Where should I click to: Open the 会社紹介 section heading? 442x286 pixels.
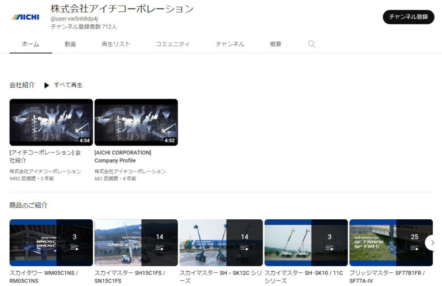22,85
